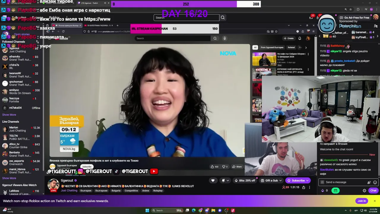Image resolution: width=380 pixels, height=214 pixels.
Task: Open Twitch inbox icon with 20 badge
Action: 311,18
